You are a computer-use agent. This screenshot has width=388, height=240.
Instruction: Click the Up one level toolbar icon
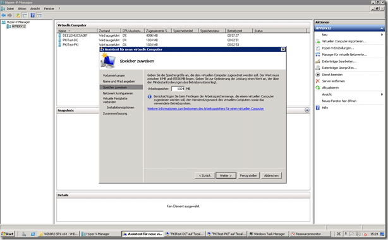[x=18, y=15]
